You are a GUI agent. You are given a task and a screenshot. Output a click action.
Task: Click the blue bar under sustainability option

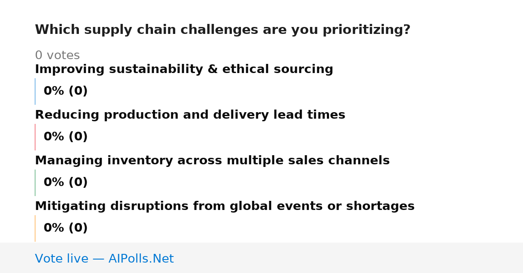(35, 91)
